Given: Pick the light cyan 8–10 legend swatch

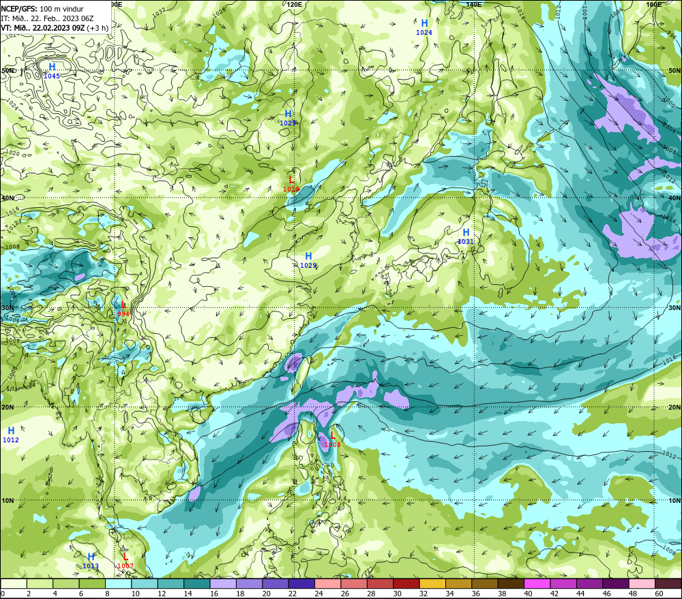Looking at the screenshot, I should [x=118, y=583].
